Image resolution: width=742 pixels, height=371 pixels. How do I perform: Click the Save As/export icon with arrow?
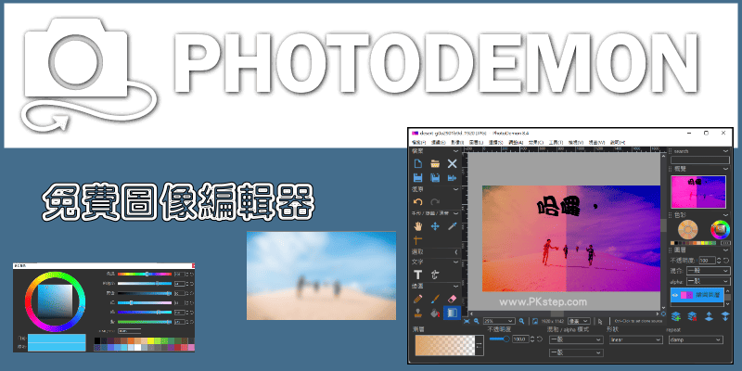click(452, 178)
